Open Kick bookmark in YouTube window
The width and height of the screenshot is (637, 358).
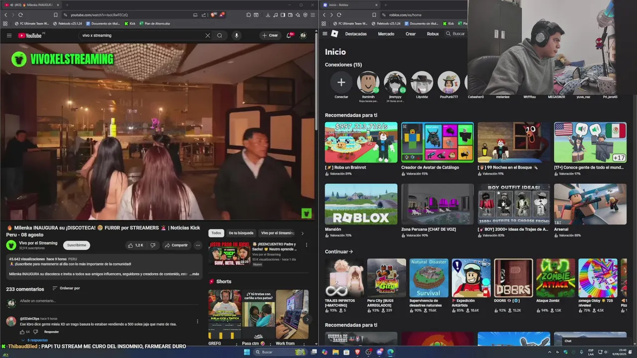[x=130, y=23]
